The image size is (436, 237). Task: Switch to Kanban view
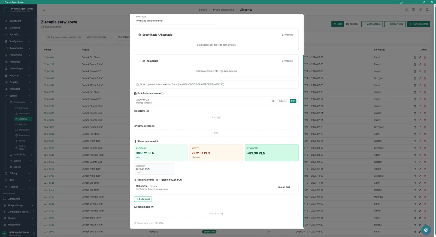pyautogui.click(x=352, y=24)
